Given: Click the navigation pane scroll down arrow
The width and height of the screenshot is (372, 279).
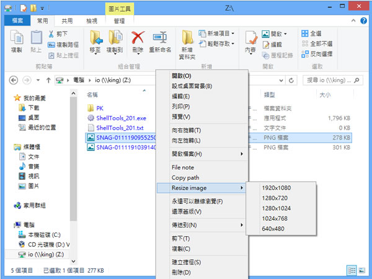Looking at the screenshot, I should [x=73, y=261].
